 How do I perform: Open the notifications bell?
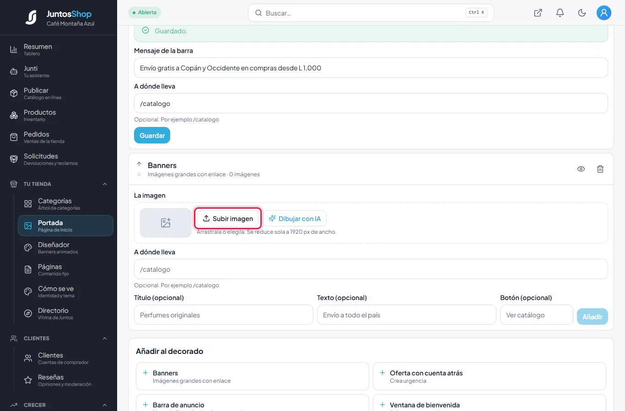tap(560, 13)
